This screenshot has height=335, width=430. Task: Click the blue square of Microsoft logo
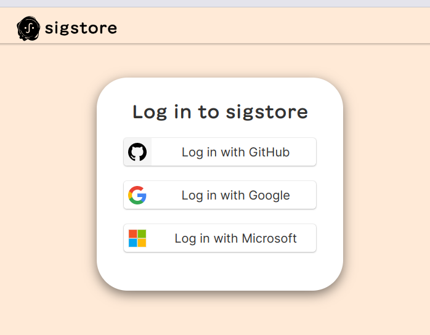point(132,243)
